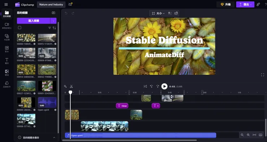Screen dimensions: 267x142
Task: Collapse the media panel with the panel icon
Action: pyautogui.click(x=53, y=13)
